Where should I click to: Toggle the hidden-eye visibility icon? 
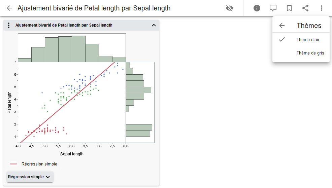coord(230,8)
